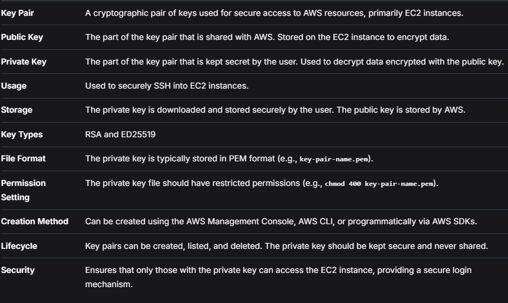The image size is (508, 303).
Task: Select the Usage row label
Action: [x=14, y=86]
